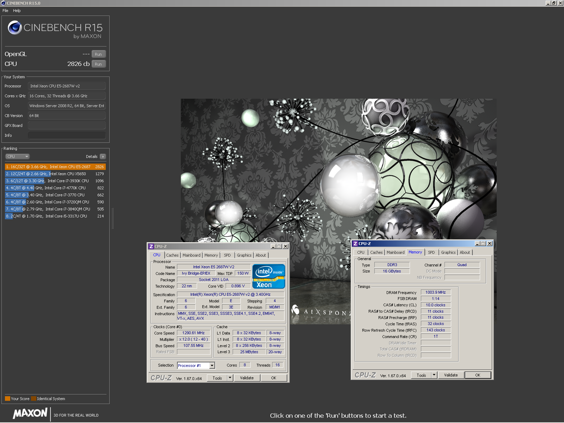
Task: Minimize the left CPU-Z window
Action: coord(273,246)
